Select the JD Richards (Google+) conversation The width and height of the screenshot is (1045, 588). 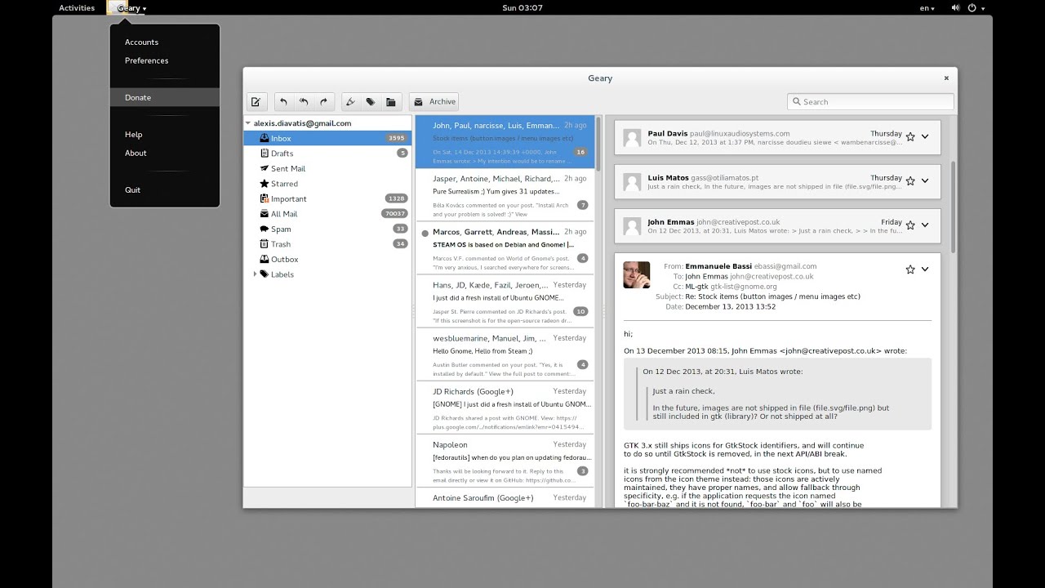(x=505, y=408)
